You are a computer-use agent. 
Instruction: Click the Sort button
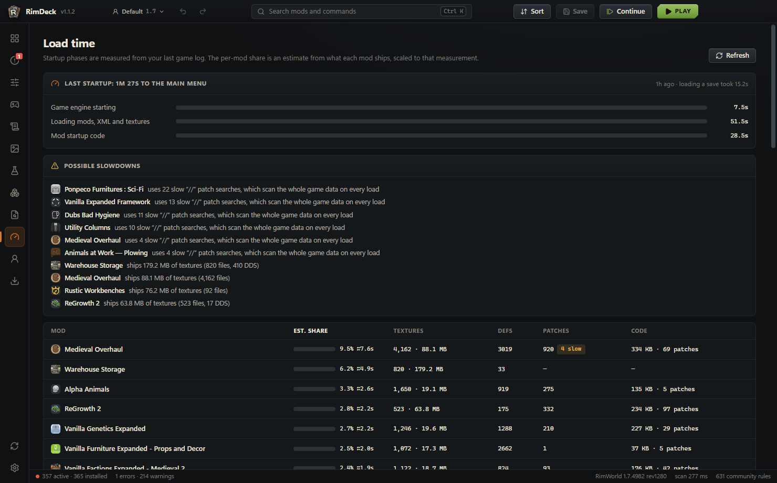[532, 12]
